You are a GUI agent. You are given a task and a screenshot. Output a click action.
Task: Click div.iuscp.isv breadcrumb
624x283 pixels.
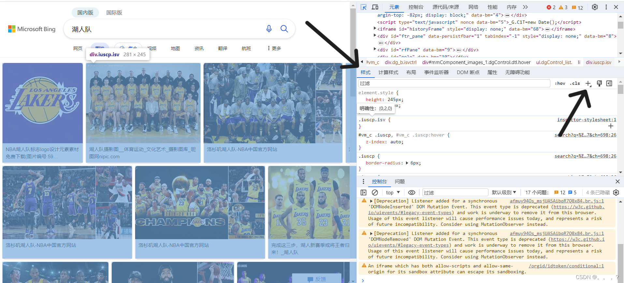pyautogui.click(x=598, y=62)
